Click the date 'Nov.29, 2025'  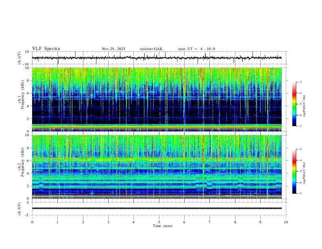pos(113,49)
